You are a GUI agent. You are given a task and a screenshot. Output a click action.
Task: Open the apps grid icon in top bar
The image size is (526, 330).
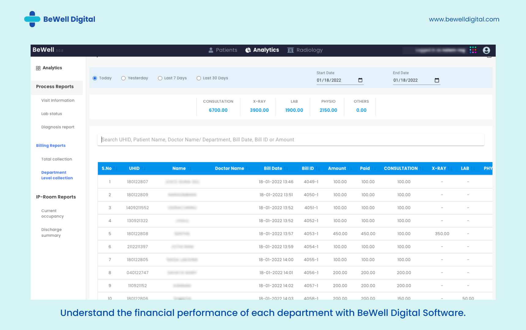tap(473, 50)
